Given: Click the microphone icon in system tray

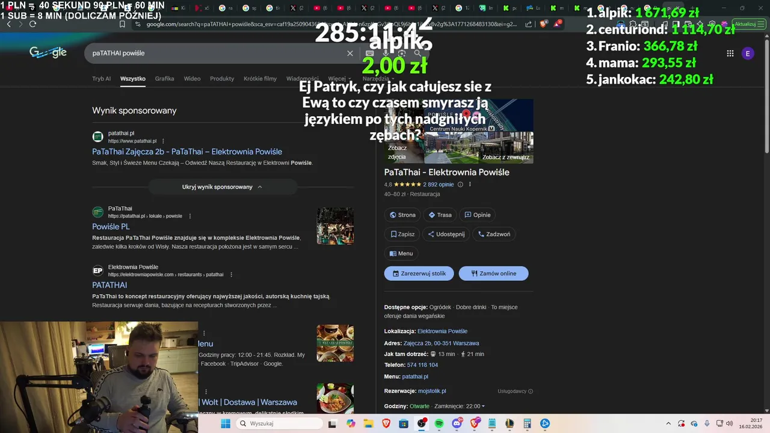Looking at the screenshot, I should [707, 423].
